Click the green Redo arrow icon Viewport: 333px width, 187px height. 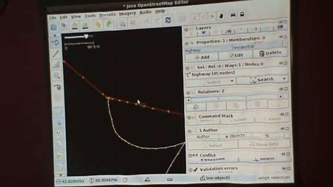(109, 24)
